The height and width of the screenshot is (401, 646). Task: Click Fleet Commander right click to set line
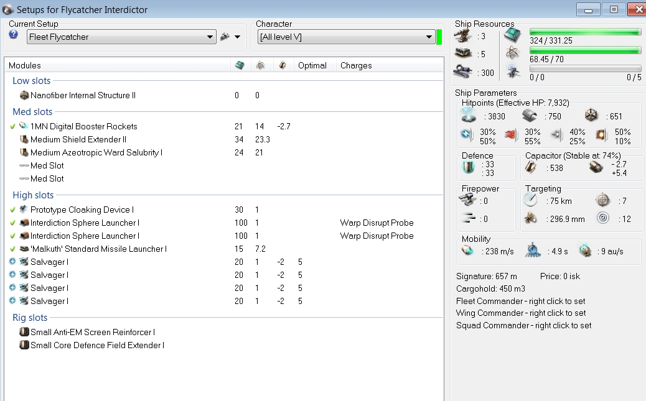point(520,301)
